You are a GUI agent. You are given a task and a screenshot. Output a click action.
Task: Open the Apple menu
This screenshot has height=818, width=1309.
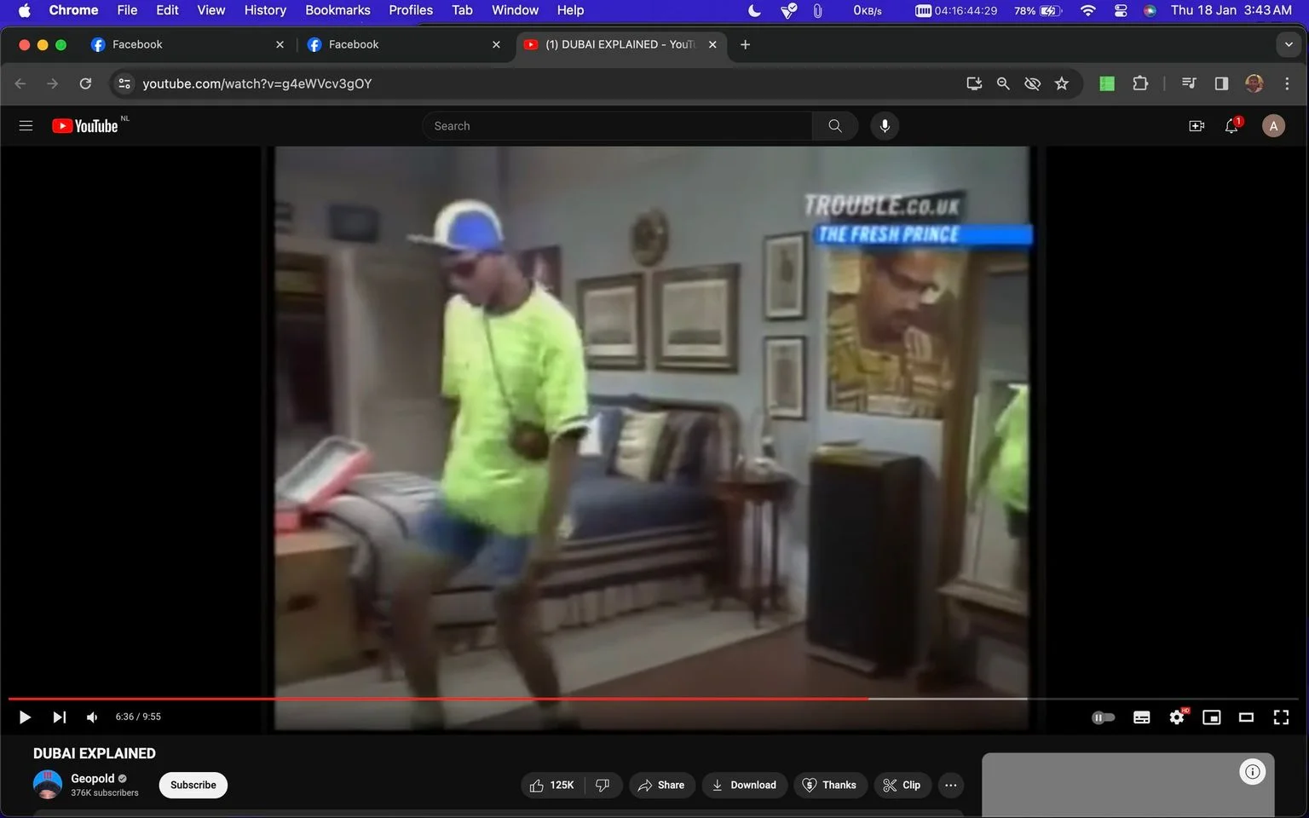(x=24, y=10)
